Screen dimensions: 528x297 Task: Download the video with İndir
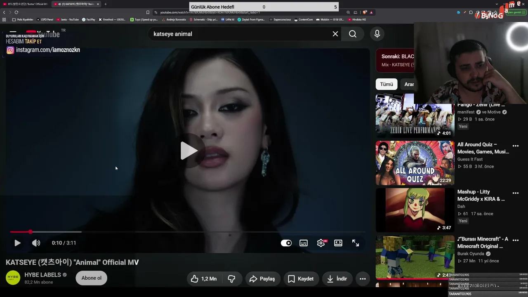(x=337, y=279)
